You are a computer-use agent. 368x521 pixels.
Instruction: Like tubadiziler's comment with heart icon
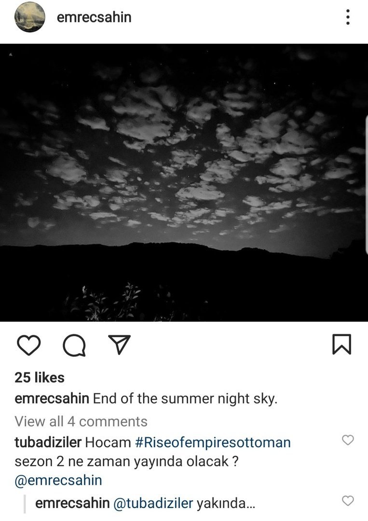tap(348, 440)
